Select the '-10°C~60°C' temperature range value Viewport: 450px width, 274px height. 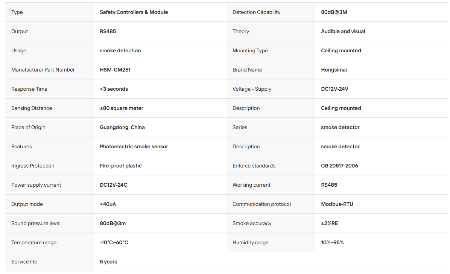[x=114, y=242]
